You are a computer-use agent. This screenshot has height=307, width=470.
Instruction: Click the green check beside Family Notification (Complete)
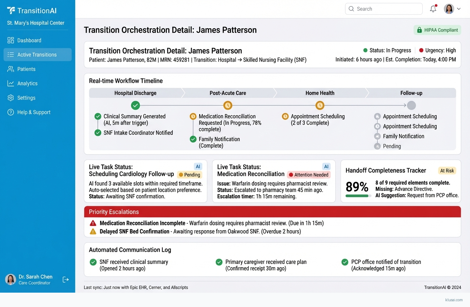coord(193,139)
